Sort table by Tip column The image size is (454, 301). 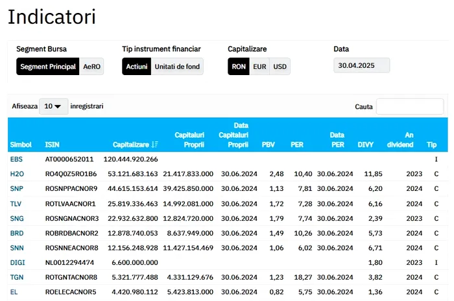[431, 145]
